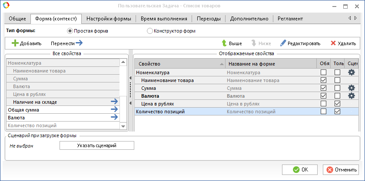
Task: Click the red Удалить cross icon
Action: pos(333,43)
